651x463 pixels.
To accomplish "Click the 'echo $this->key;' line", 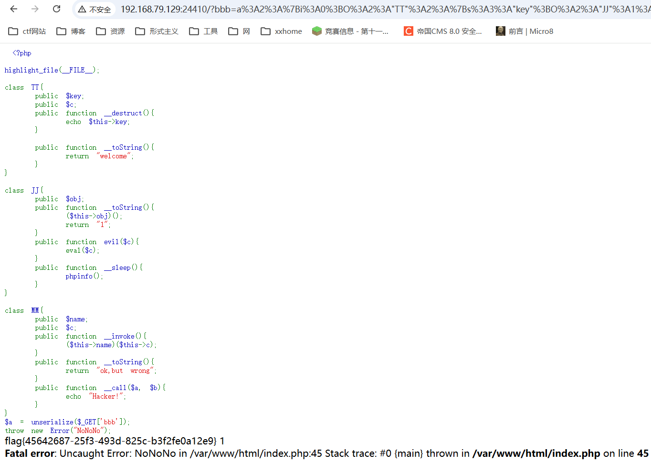I will click(x=98, y=122).
